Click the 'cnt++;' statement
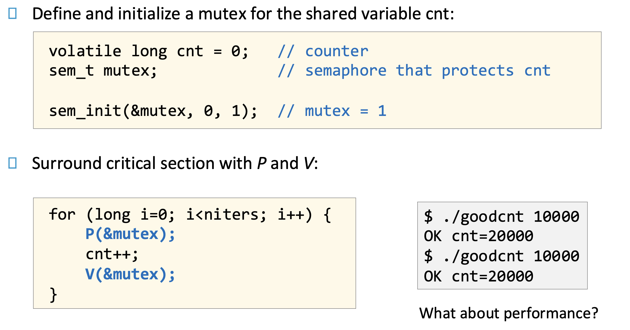 click(x=112, y=254)
